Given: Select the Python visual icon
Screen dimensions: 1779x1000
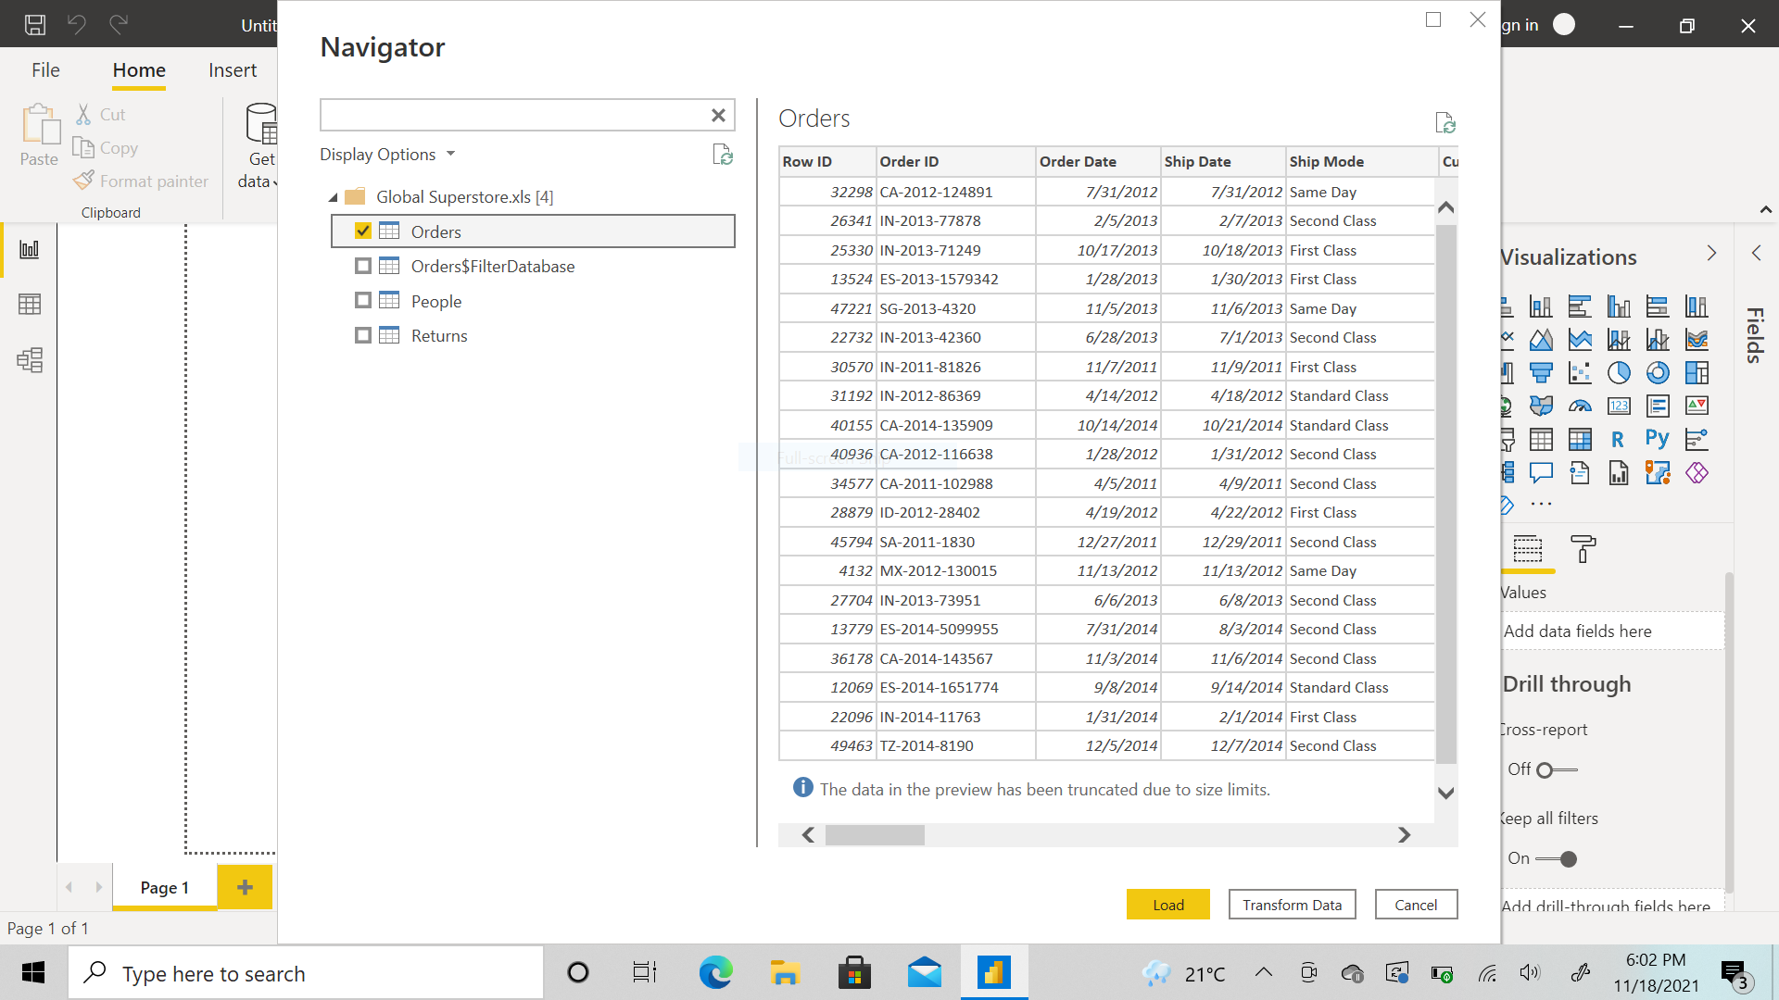Looking at the screenshot, I should click(x=1657, y=440).
